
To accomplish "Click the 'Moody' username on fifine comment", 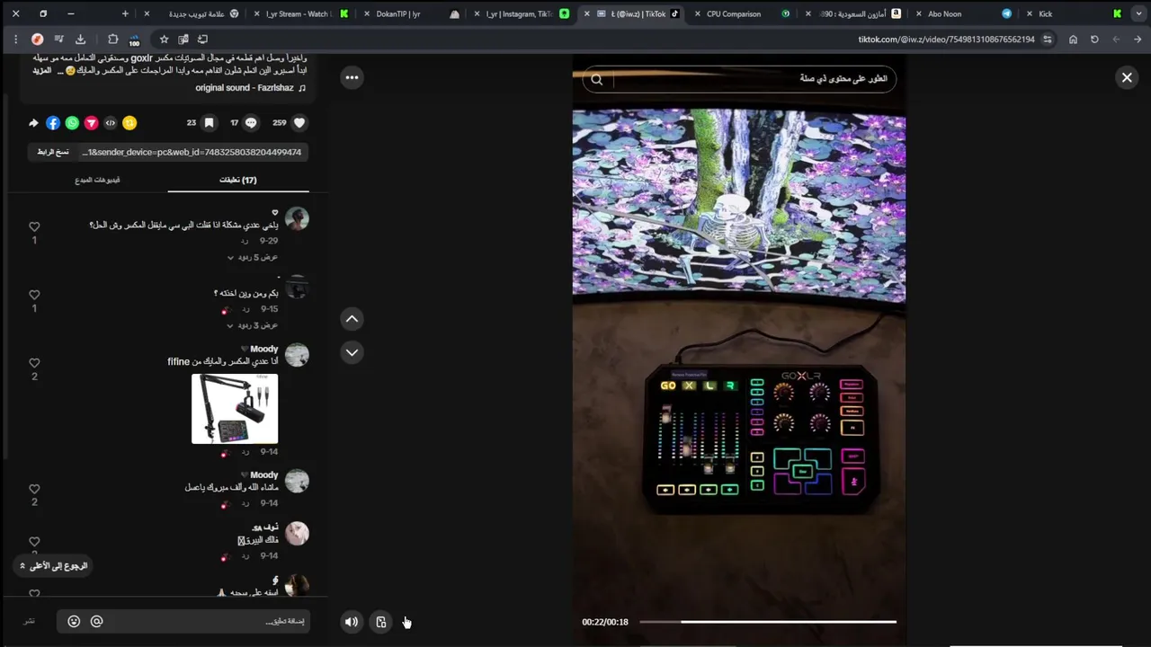I will [264, 349].
